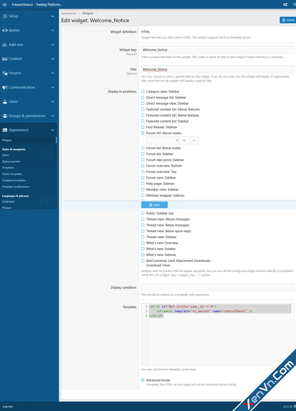Open Styles in the sidebar

point(5,155)
